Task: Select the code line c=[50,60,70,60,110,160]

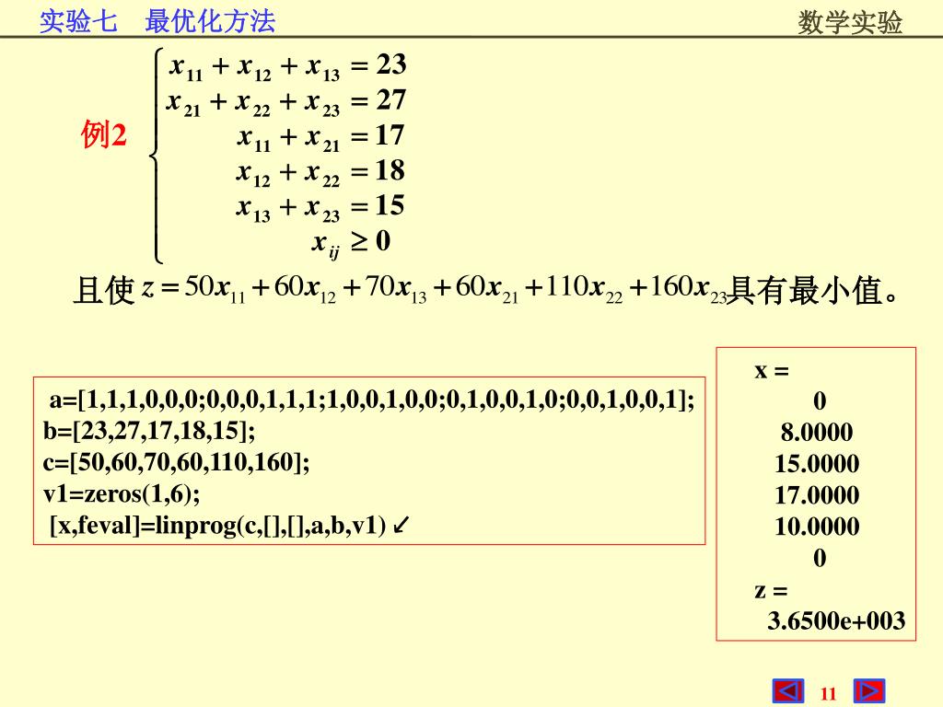Action: point(176,462)
